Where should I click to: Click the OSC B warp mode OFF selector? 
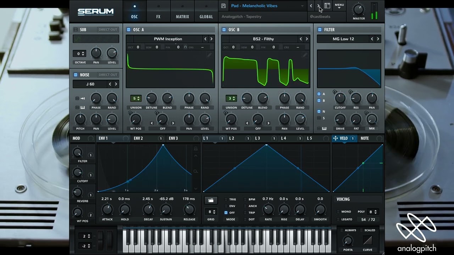(258, 129)
